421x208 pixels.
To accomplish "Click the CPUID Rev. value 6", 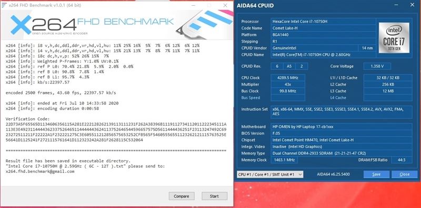I will (x=277, y=66).
